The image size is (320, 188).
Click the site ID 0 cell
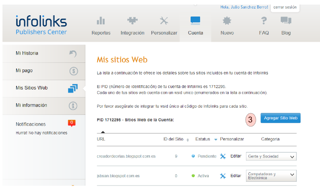pos(176,176)
